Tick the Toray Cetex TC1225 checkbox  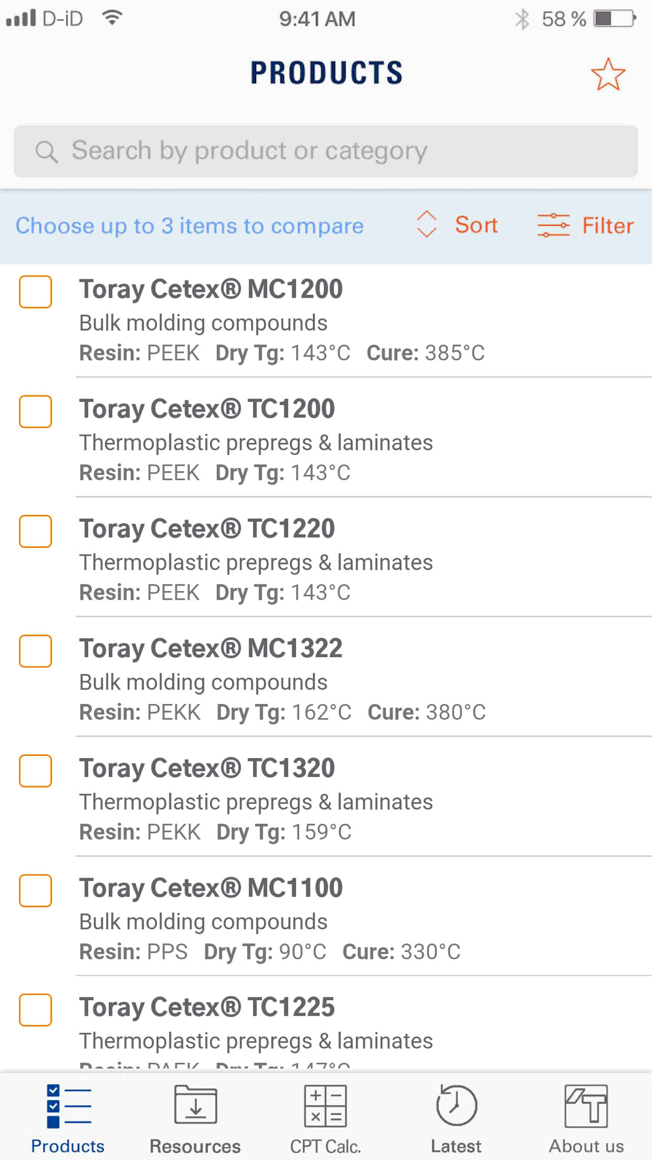click(x=36, y=1010)
